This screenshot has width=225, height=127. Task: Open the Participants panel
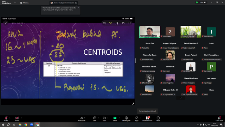pyautogui.click(x=82, y=119)
